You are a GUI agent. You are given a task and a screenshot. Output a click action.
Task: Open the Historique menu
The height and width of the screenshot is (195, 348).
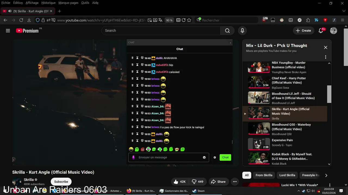point(48,3)
